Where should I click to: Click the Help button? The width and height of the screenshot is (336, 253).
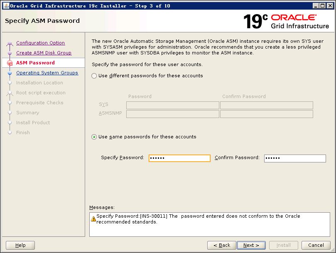click(x=20, y=245)
